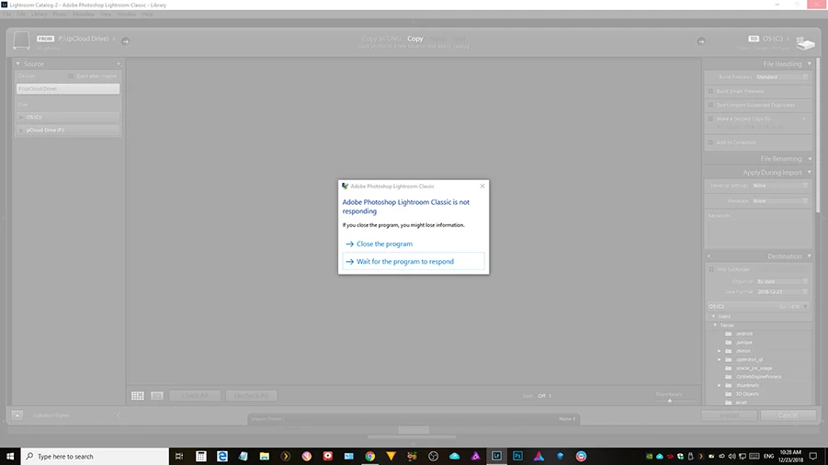Open the Metadata preset dropdown
The height and width of the screenshot is (465, 828).
(x=780, y=201)
